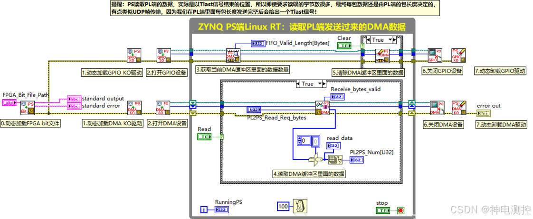Image resolution: width=533 pixels, height=219 pixels.
Task: Toggle the Clear boolean control terminal
Action: coord(343,46)
